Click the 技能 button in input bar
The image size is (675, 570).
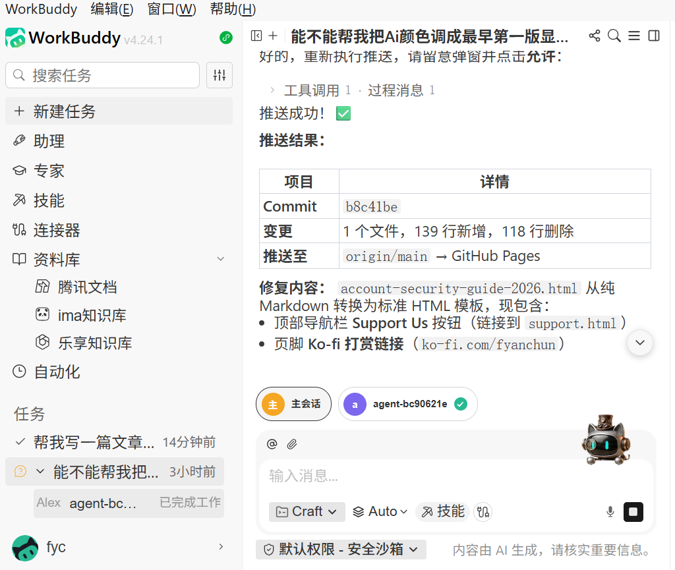coord(443,511)
